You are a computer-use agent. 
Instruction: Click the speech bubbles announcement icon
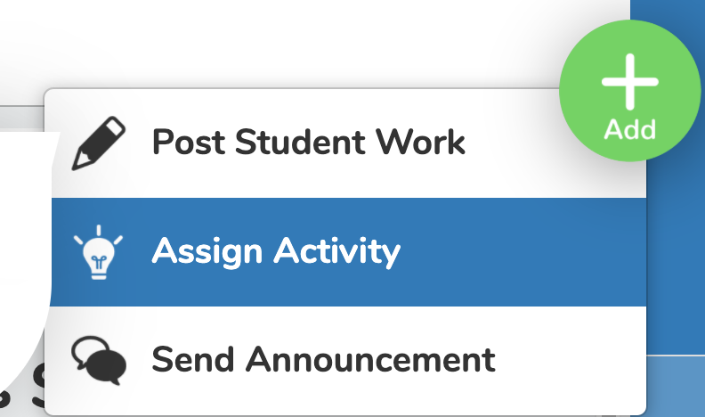[99, 360]
